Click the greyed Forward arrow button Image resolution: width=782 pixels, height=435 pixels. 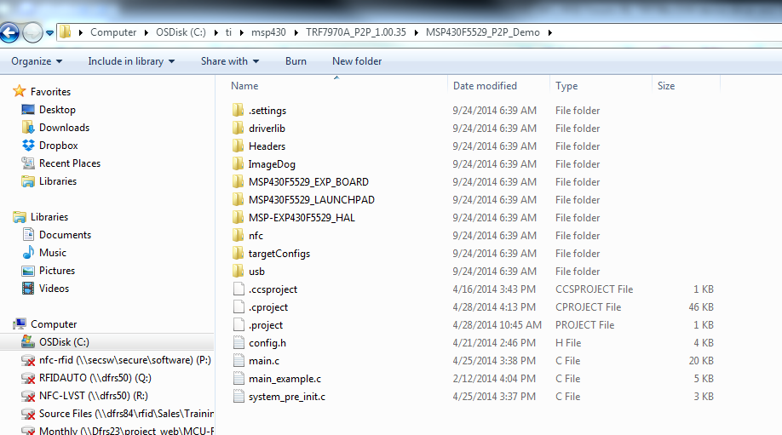tap(33, 33)
